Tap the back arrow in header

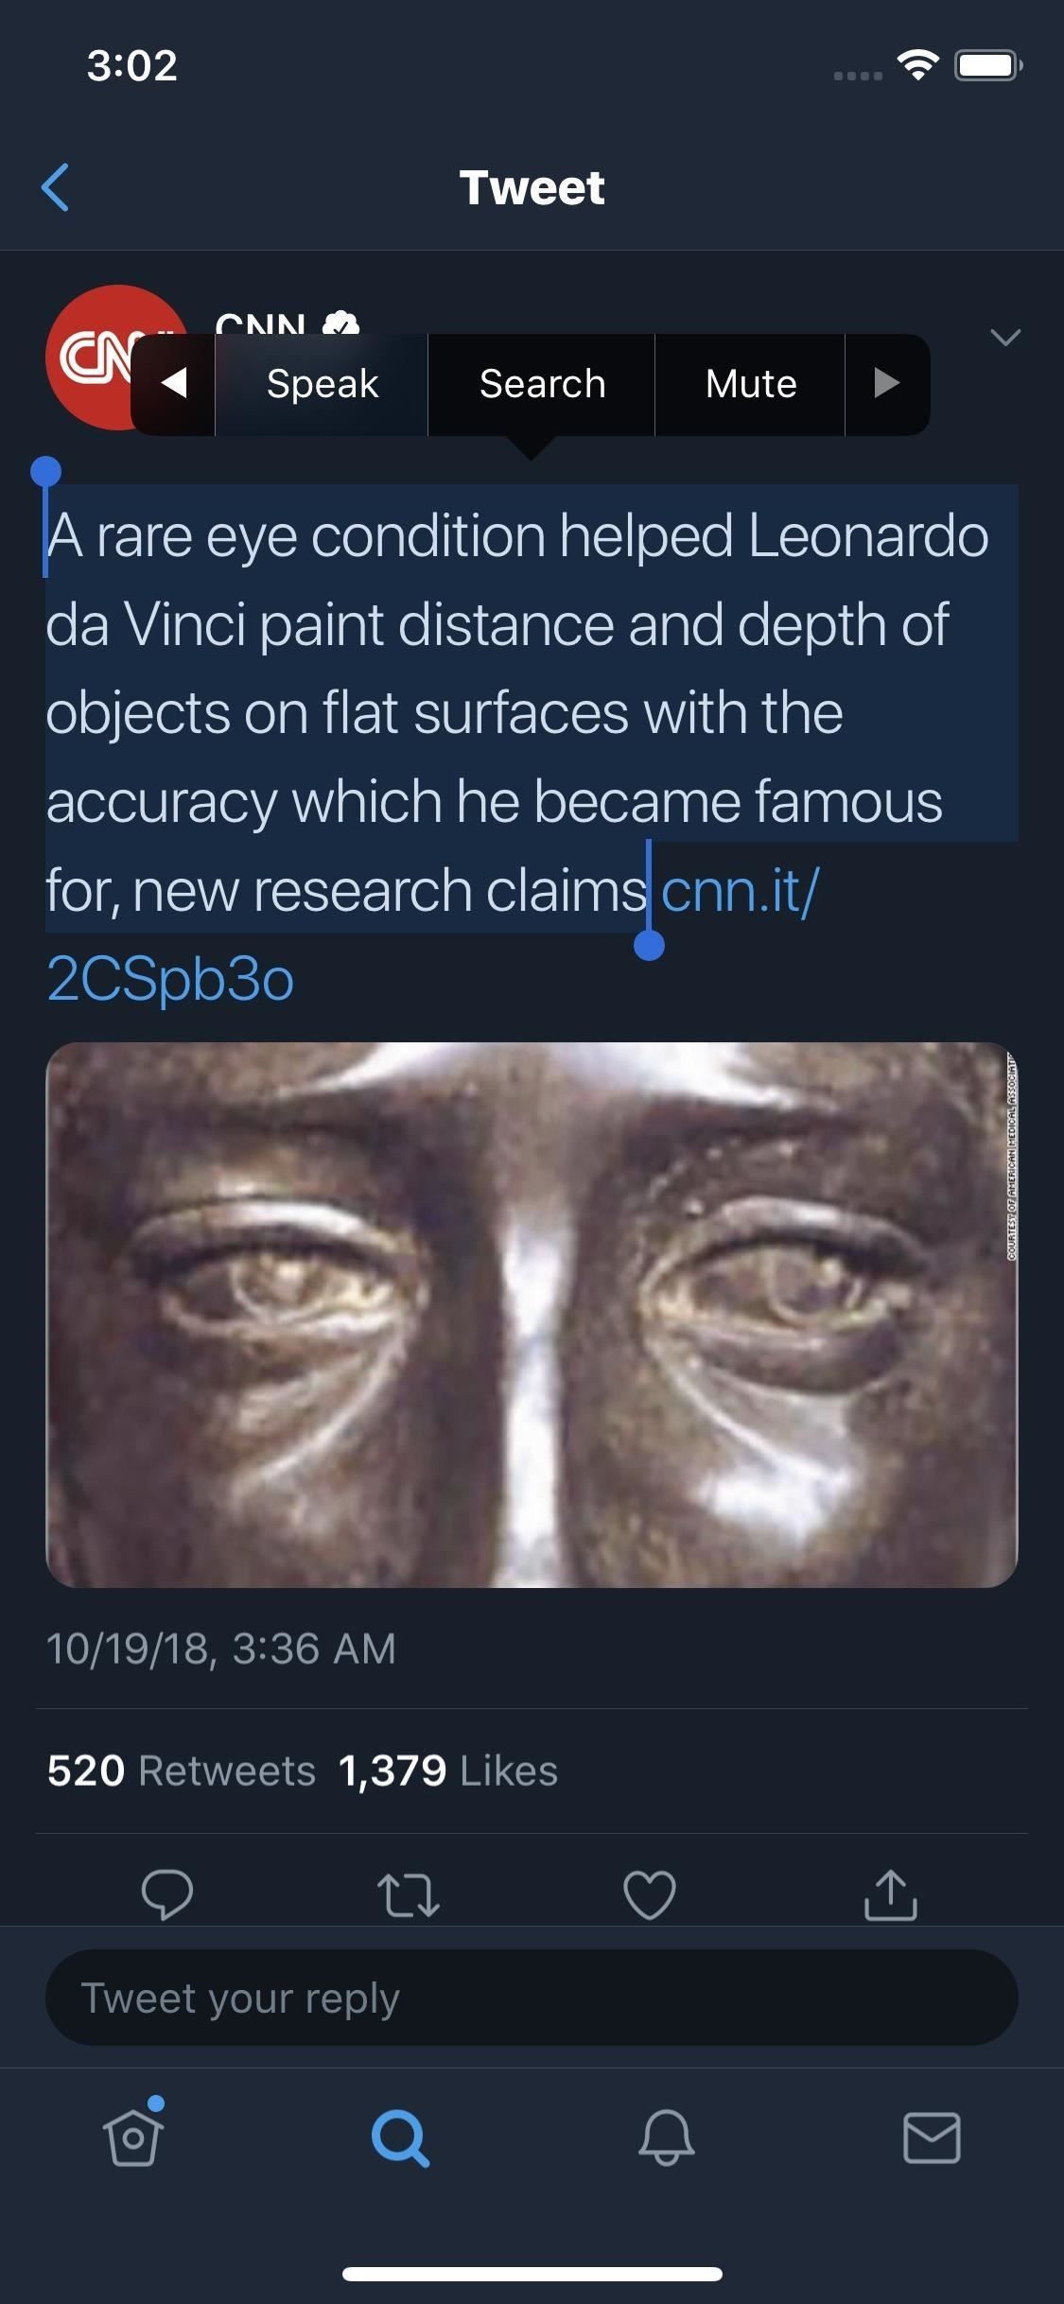pos(56,187)
